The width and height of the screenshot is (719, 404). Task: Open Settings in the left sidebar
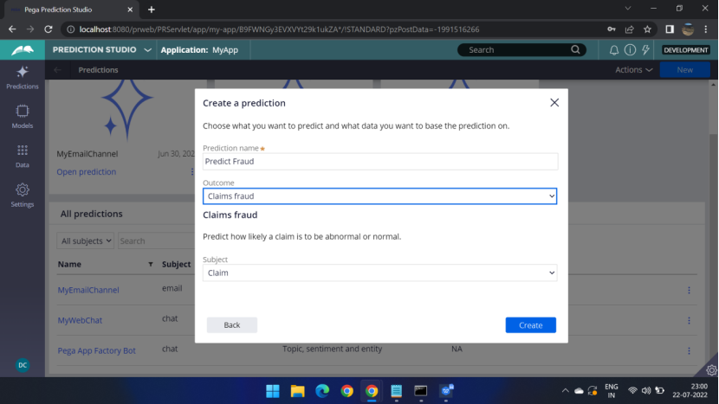click(22, 196)
